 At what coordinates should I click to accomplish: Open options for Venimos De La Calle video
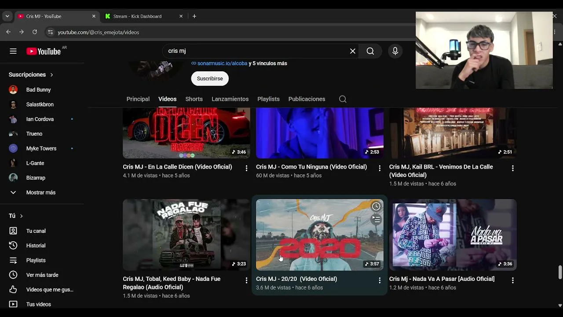(x=513, y=168)
